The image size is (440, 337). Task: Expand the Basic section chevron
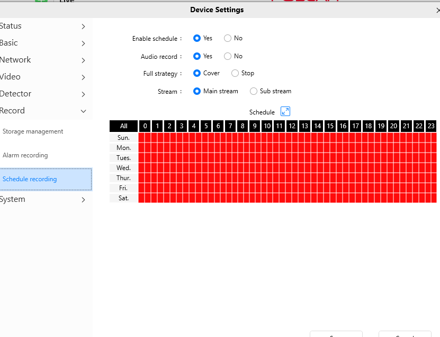click(x=83, y=43)
